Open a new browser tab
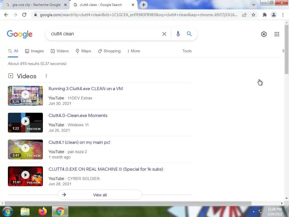289x217 pixels. (144, 5)
